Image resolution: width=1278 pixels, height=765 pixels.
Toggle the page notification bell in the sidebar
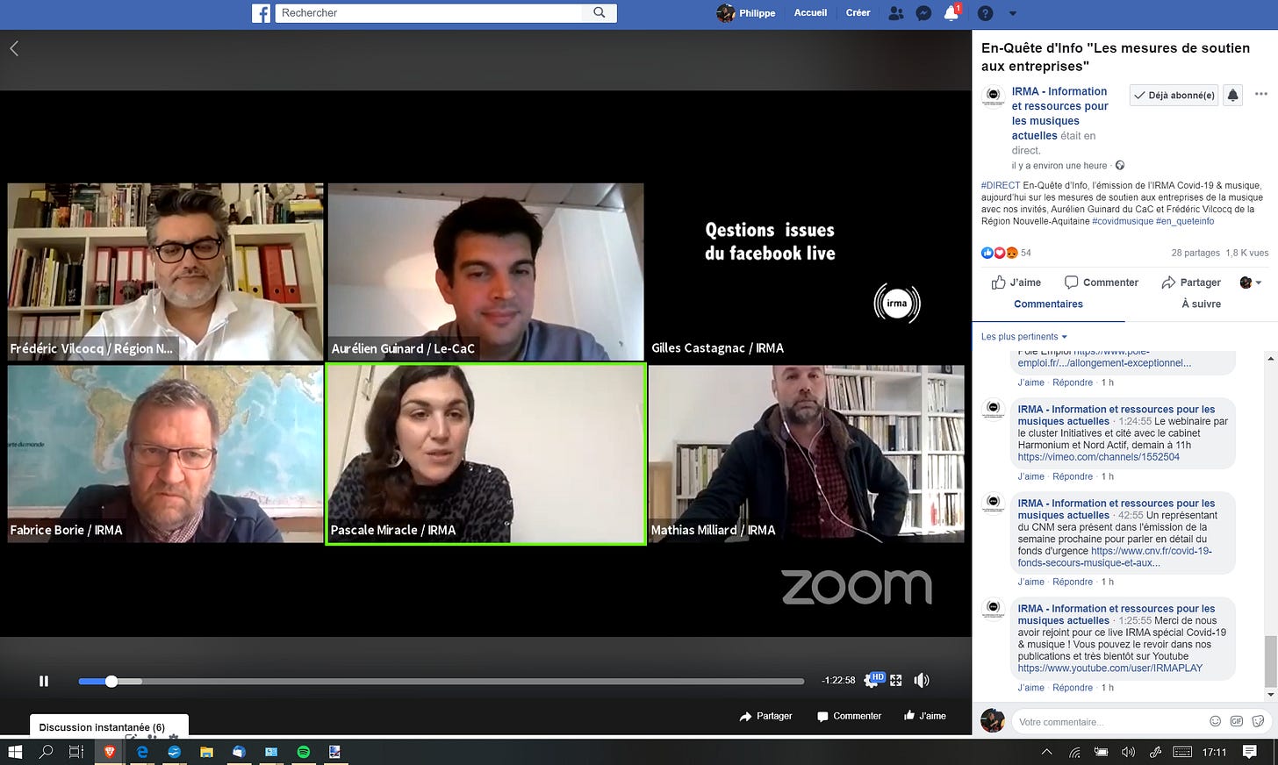coord(1232,96)
